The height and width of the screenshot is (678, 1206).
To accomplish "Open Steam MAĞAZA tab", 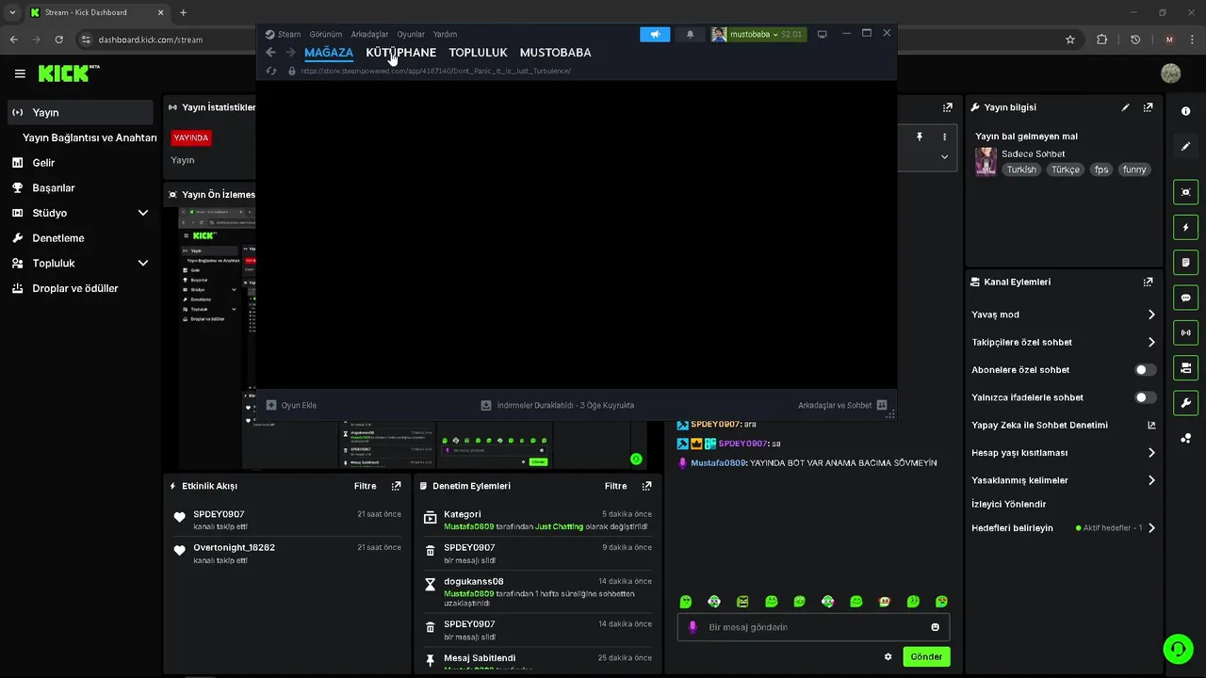I will pos(329,53).
